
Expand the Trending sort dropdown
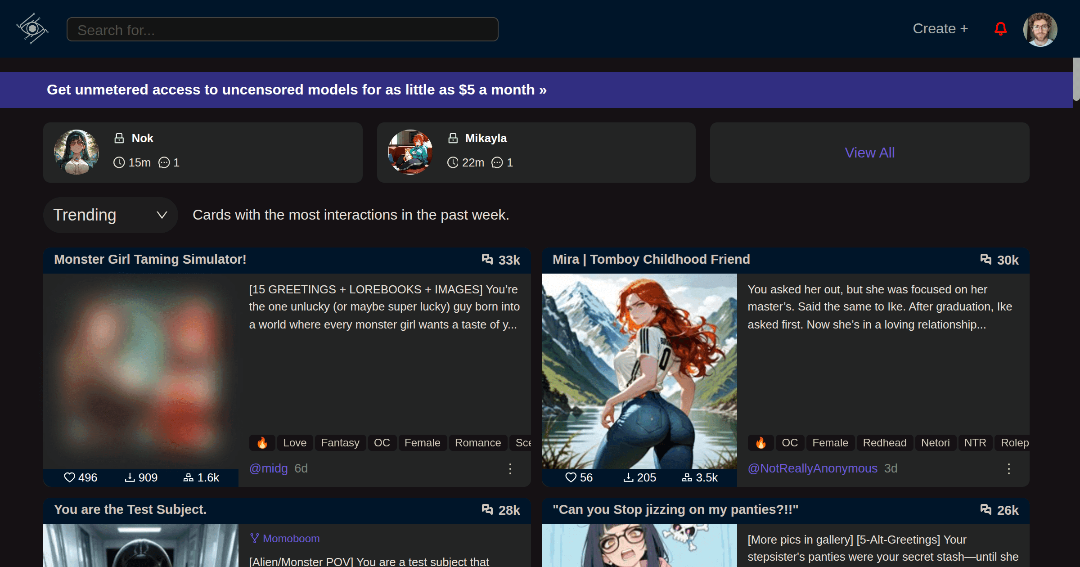111,215
